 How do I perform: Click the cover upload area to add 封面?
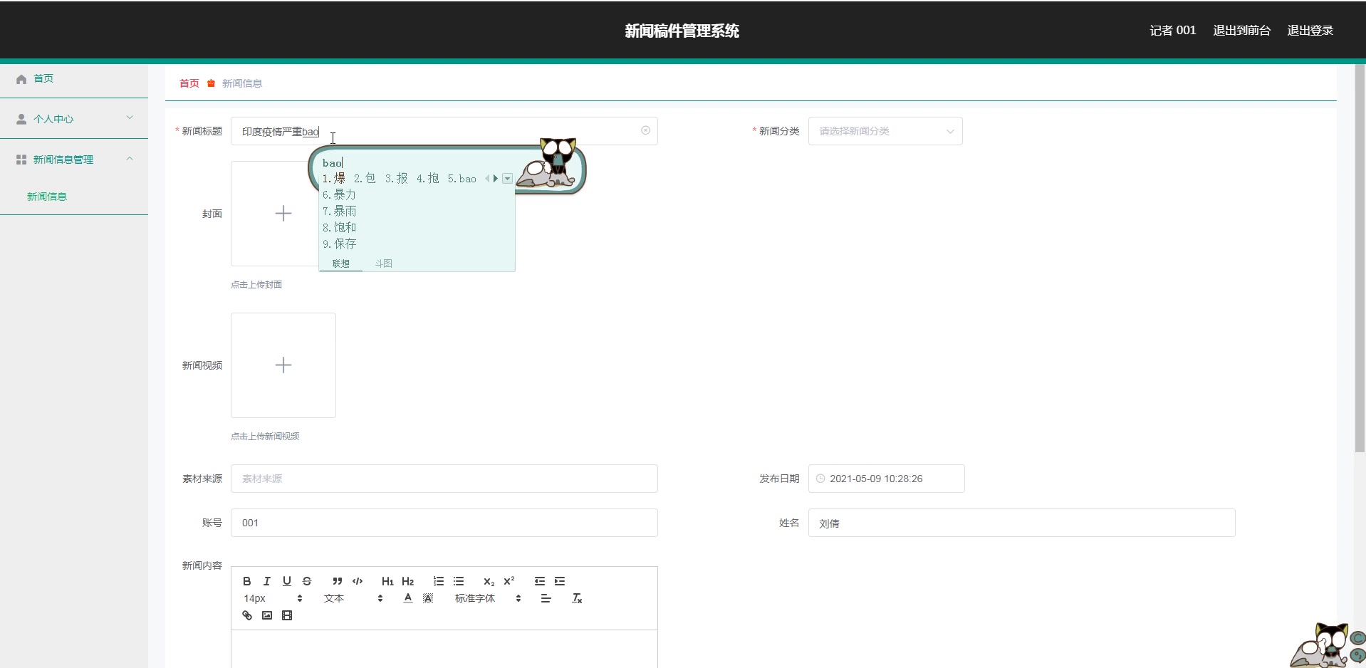[283, 213]
